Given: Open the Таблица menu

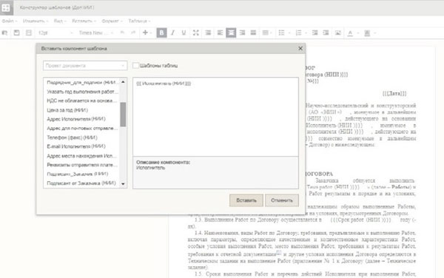Looking at the screenshot, I should pyautogui.click(x=139, y=21).
